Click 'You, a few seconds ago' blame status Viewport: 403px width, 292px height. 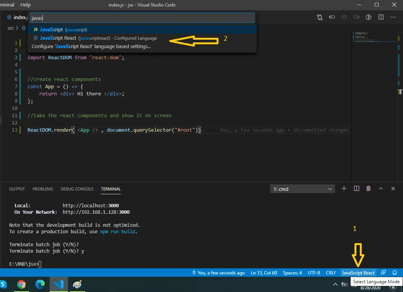[218, 273]
